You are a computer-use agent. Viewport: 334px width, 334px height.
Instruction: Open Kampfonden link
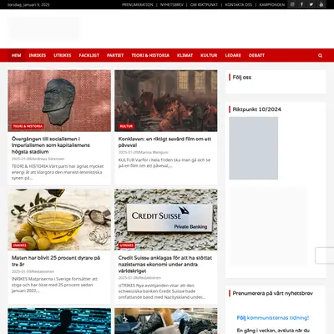click(x=272, y=5)
